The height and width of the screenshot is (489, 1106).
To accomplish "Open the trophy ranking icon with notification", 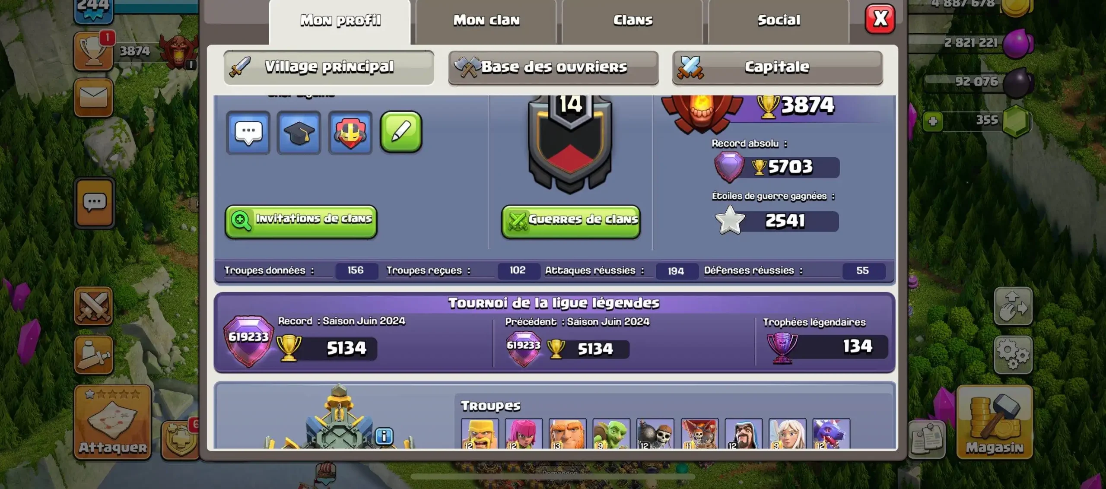I will pos(94,51).
